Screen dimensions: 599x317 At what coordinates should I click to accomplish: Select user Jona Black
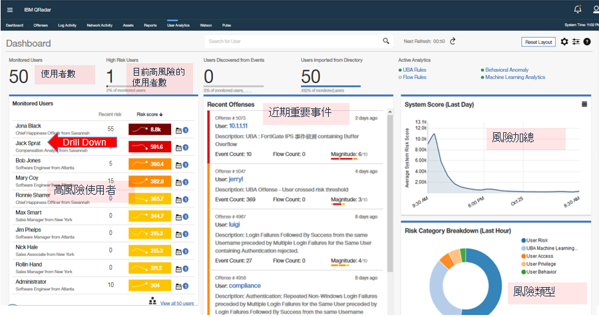coord(28,126)
